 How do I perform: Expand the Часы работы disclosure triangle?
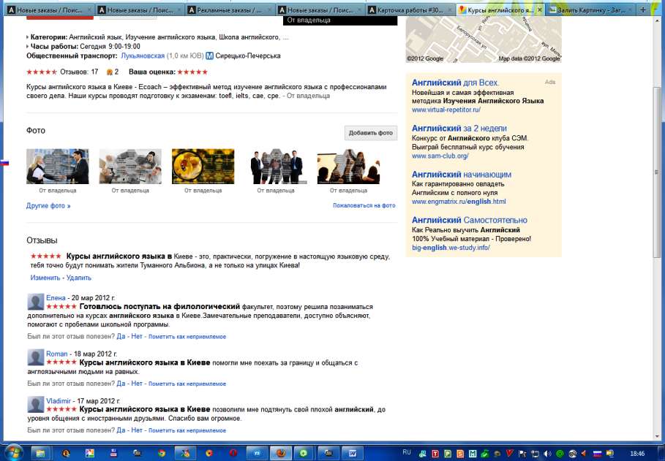pyautogui.click(x=28, y=47)
